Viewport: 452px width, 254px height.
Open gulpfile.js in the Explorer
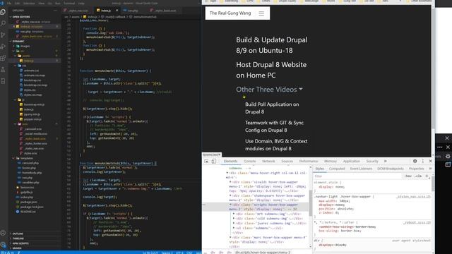coord(27,192)
